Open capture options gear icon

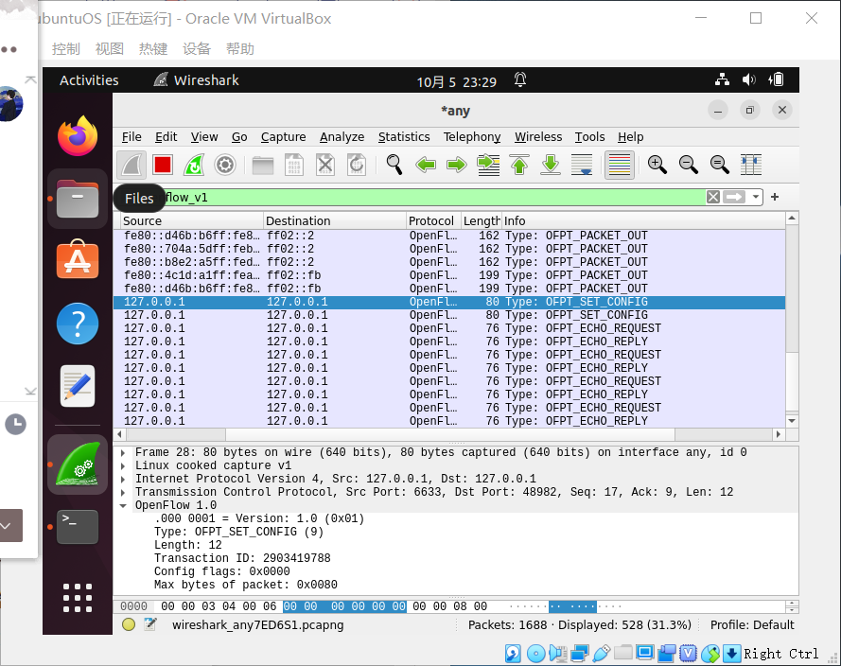click(225, 165)
